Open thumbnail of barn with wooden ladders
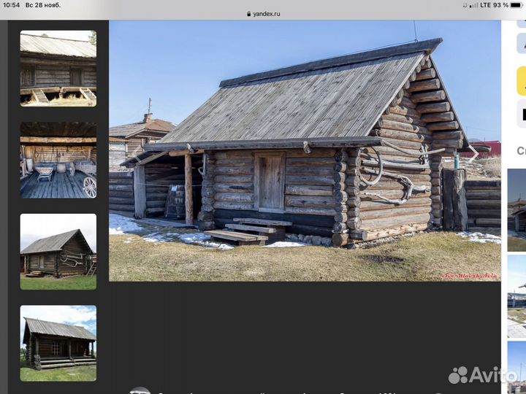 tap(58, 68)
